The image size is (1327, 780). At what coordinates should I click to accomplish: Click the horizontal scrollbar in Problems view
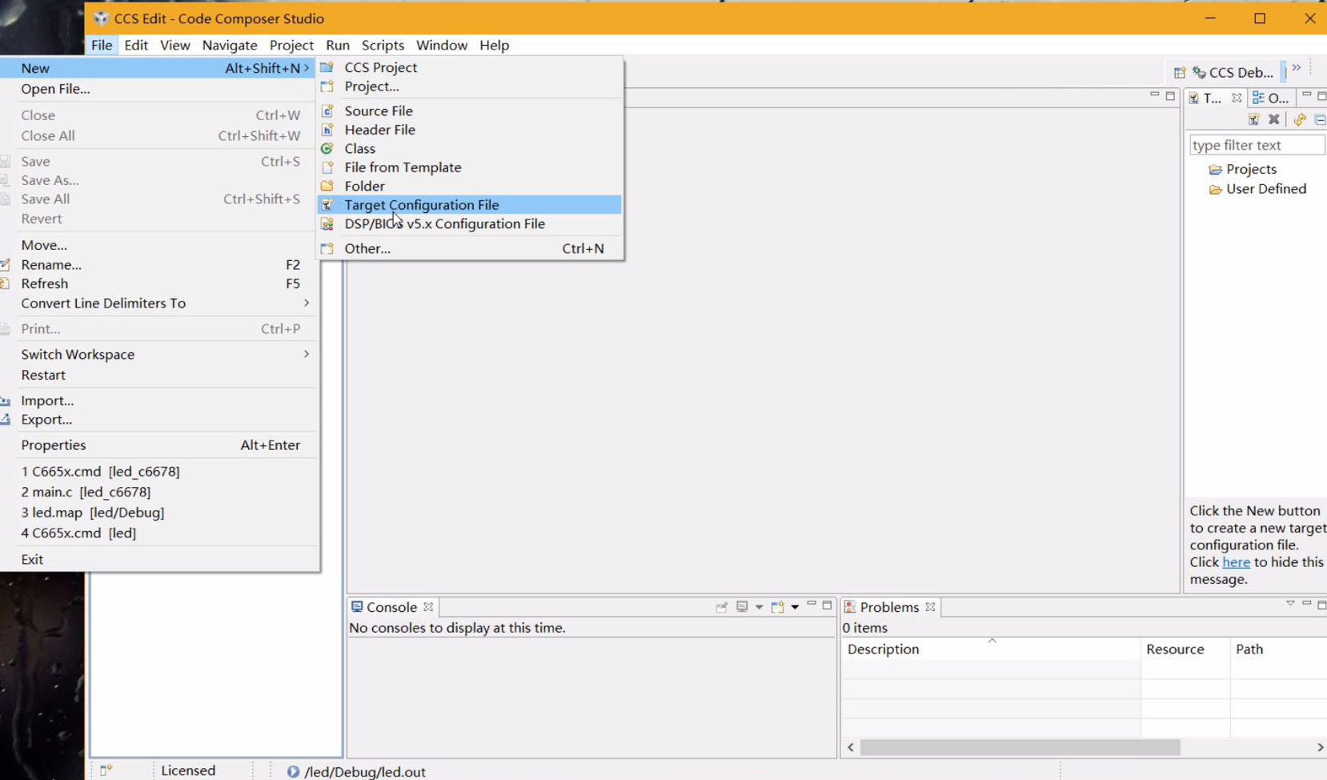(1020, 747)
